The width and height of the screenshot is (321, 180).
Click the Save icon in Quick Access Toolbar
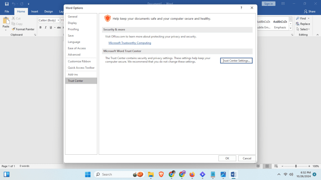point(7,4)
